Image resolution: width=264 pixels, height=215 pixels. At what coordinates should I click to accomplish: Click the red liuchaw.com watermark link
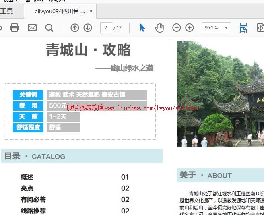(132, 108)
